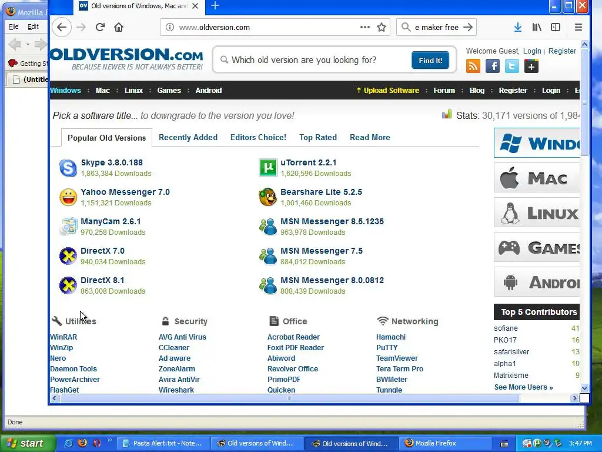Open AVG Anti Virus link under Security
The height and width of the screenshot is (452, 602).
coord(182,337)
